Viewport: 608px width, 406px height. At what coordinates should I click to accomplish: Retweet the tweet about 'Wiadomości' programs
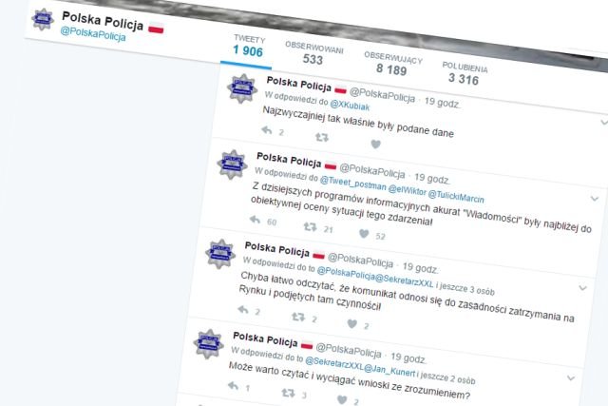click(311, 226)
